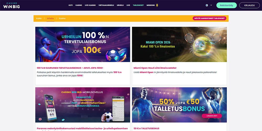Open the Miami Open 2026 banner

coord(179,45)
